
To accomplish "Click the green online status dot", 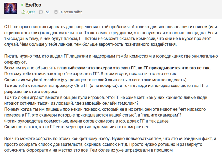I will (x=22, y=5).
